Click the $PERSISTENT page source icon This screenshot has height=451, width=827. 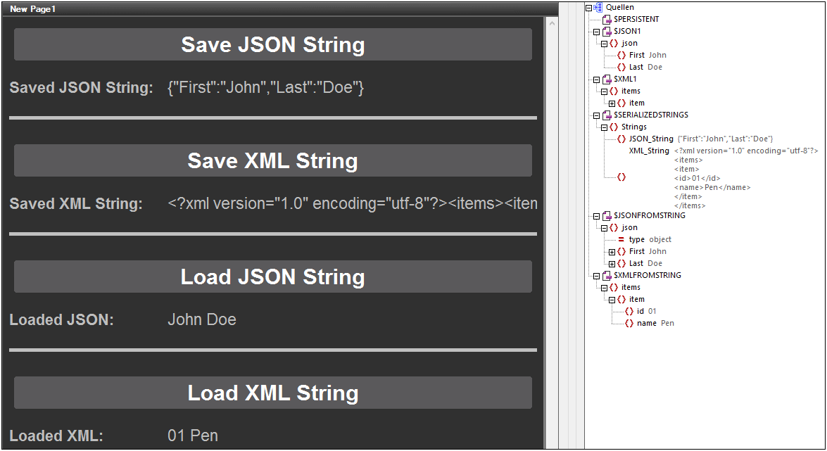click(607, 19)
